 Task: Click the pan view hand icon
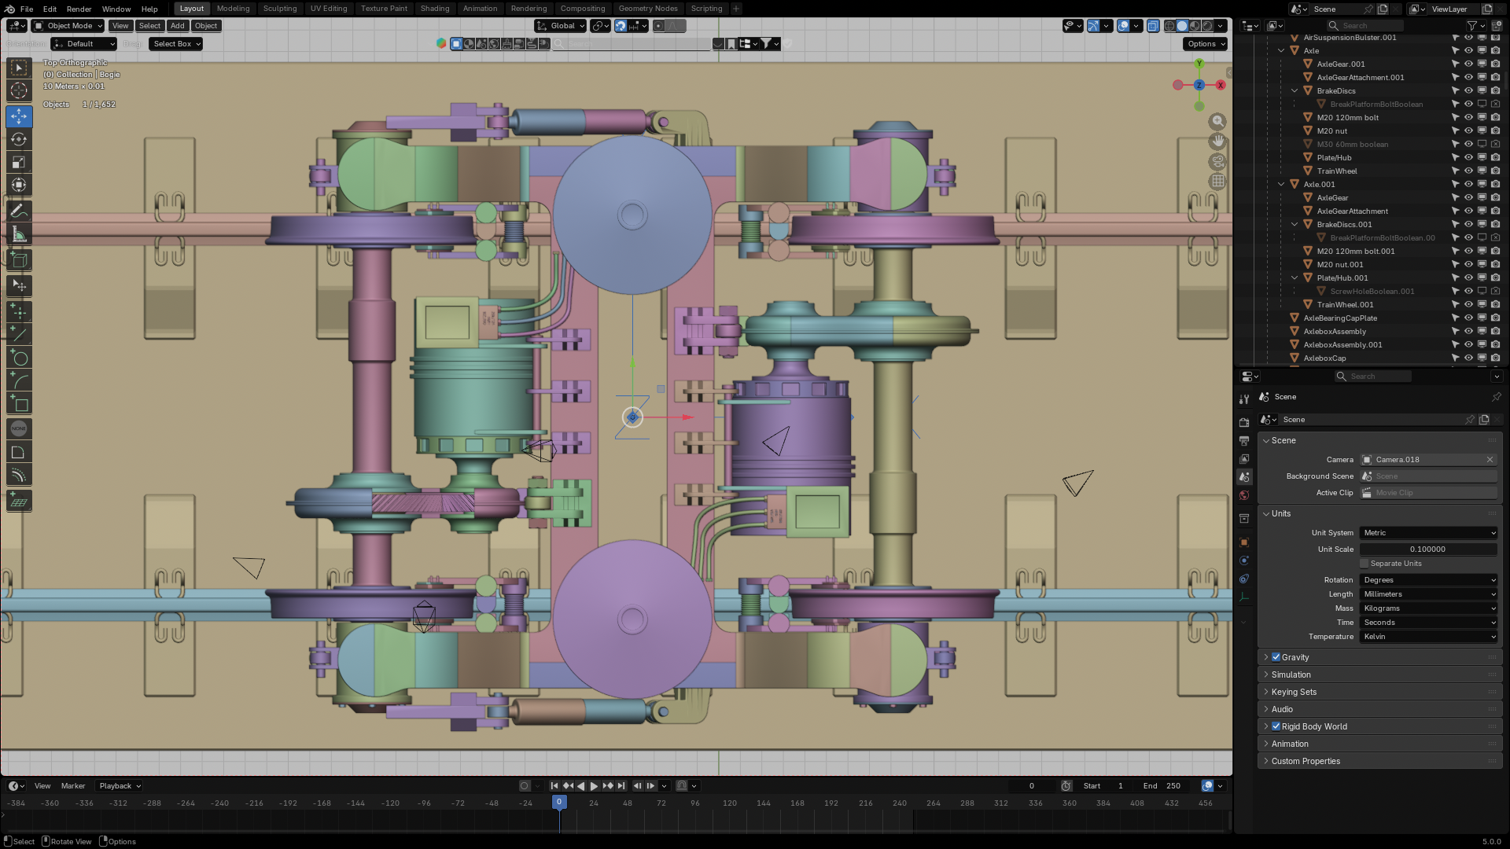pos(1217,141)
